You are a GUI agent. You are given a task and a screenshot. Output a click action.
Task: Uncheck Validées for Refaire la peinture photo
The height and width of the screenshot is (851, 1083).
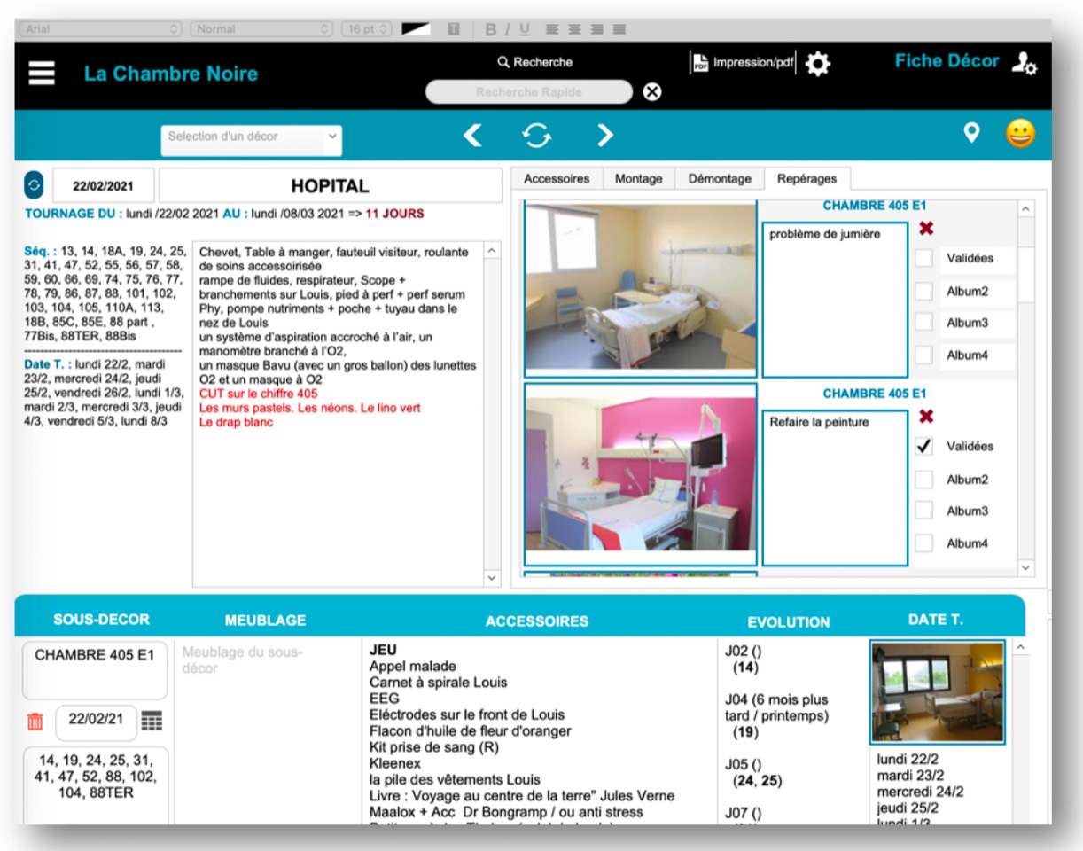click(x=924, y=447)
